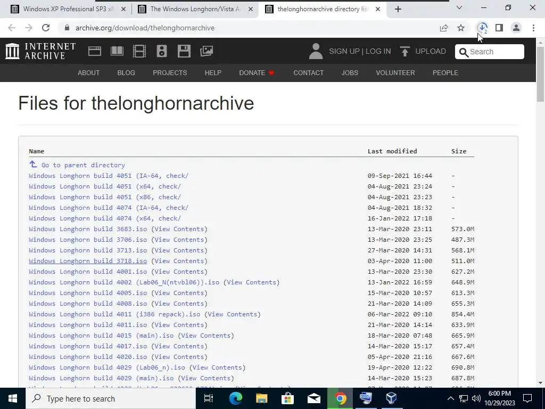Viewport: 545px width, 409px height.
Task: Switch to The Windows Longhorn/Vista tab
Action: pyautogui.click(x=195, y=9)
